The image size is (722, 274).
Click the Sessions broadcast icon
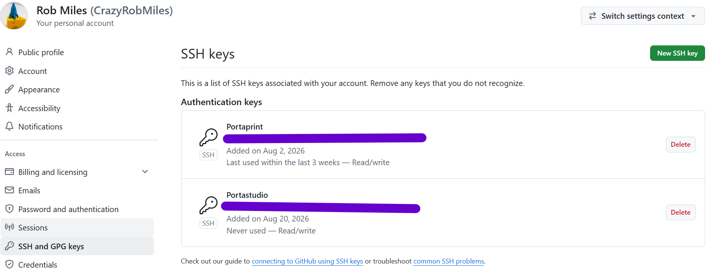click(x=9, y=227)
